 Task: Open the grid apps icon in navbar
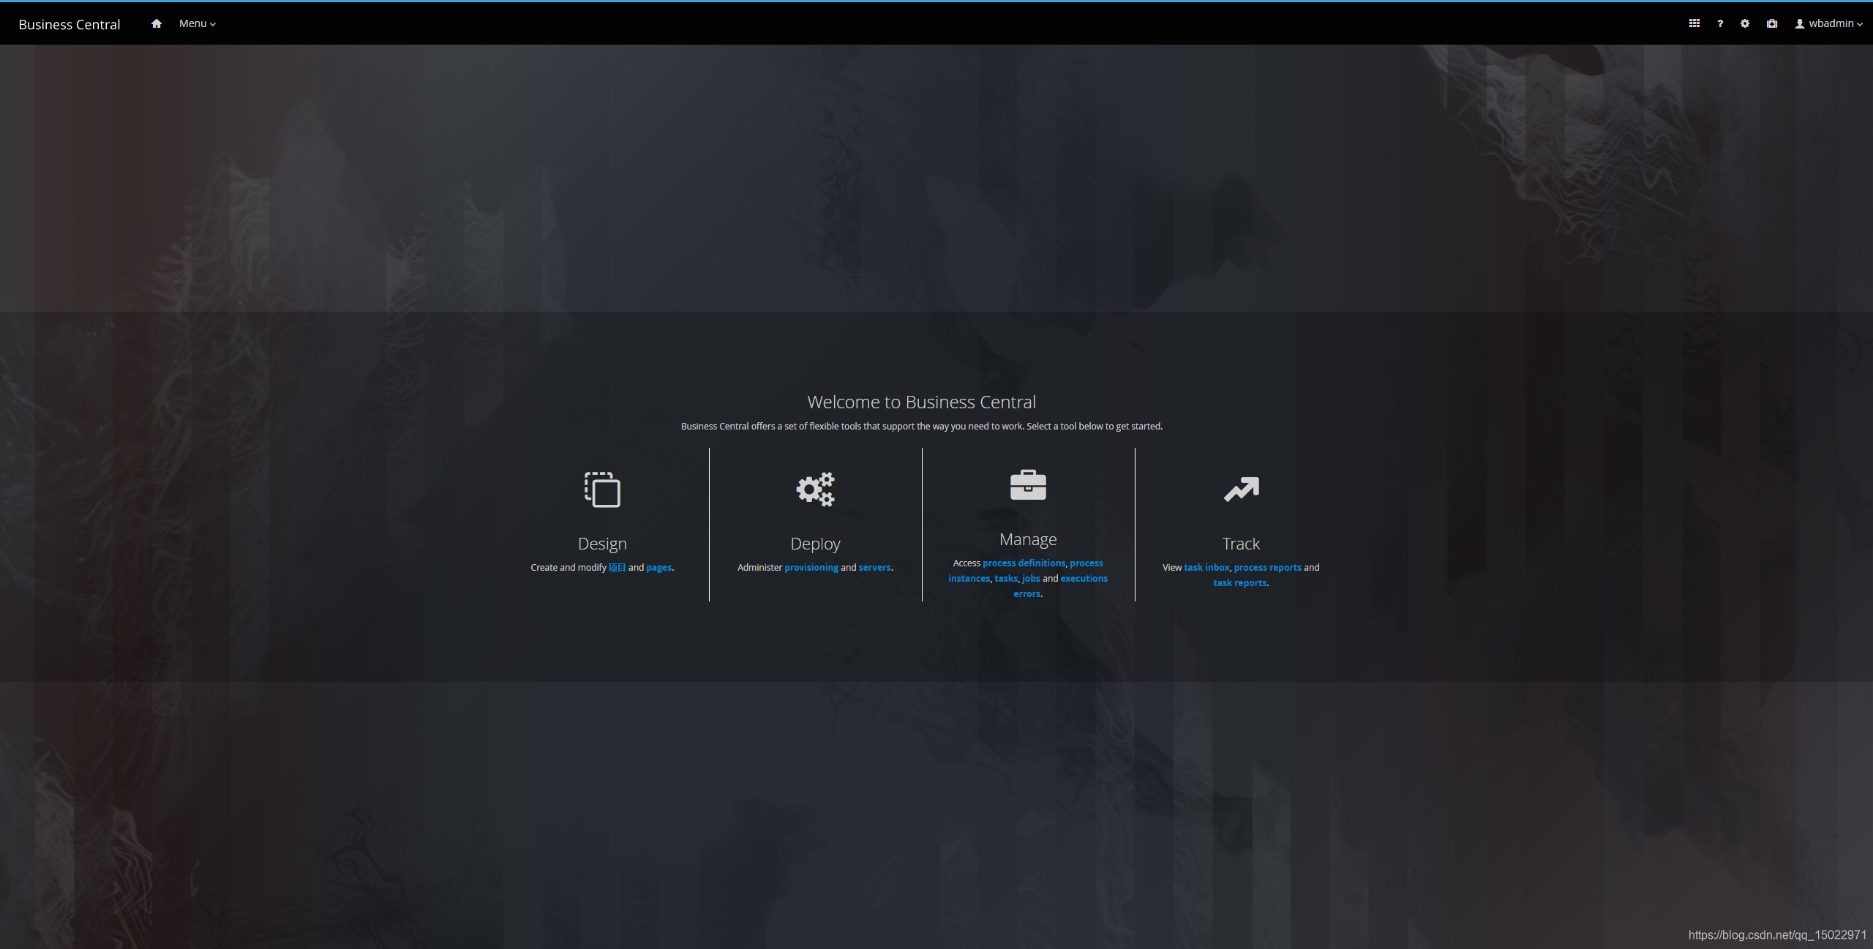[x=1694, y=23]
